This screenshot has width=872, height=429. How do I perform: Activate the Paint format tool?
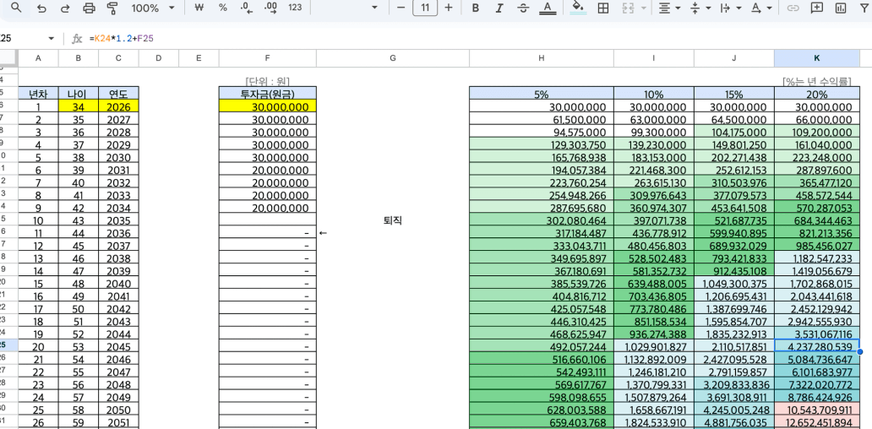click(112, 8)
